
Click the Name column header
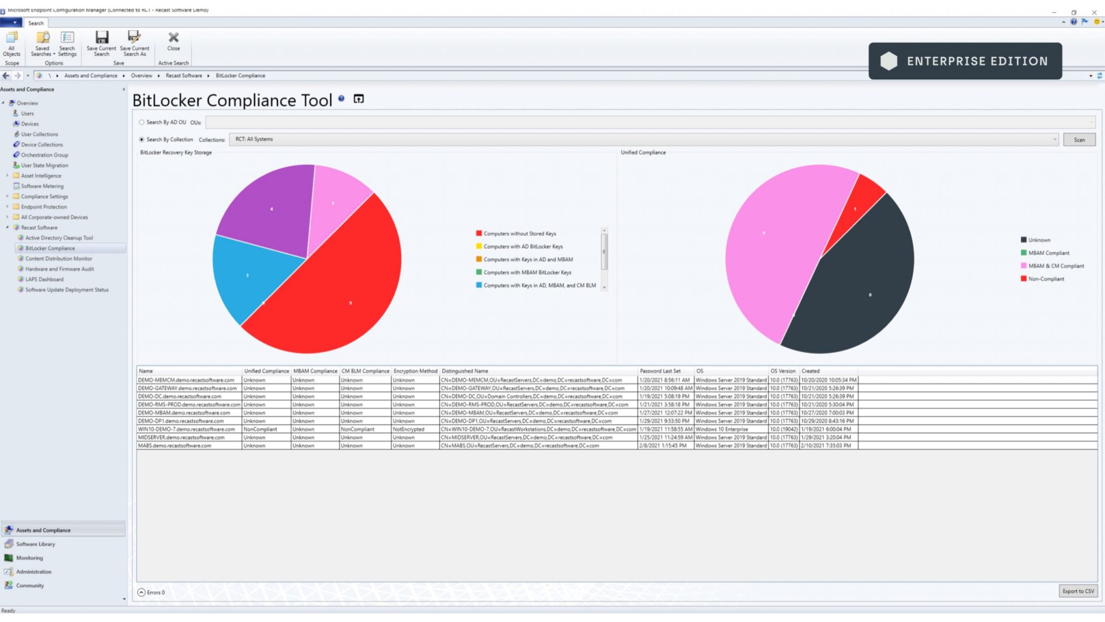tap(189, 371)
